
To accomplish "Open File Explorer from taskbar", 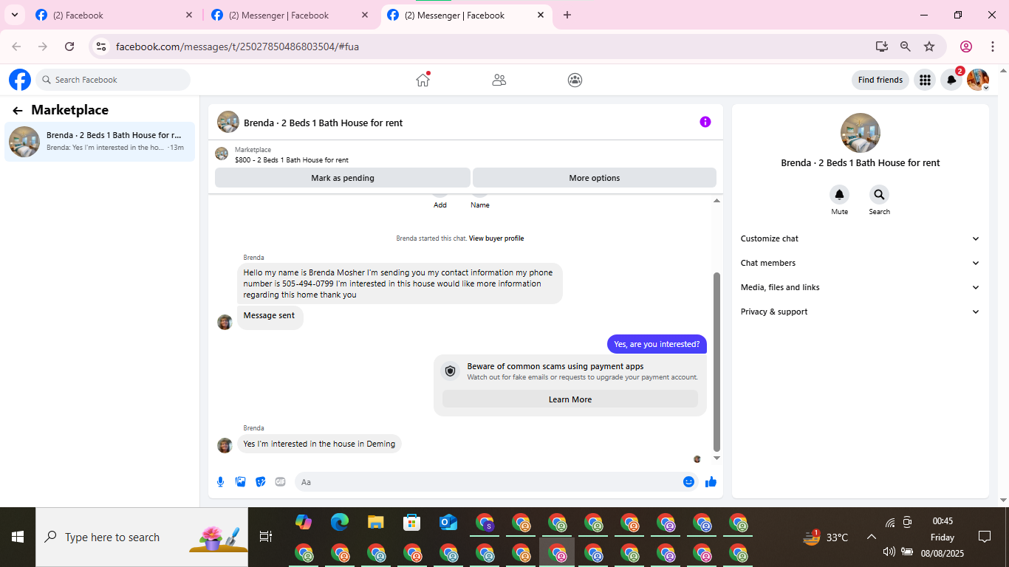I will pyautogui.click(x=376, y=522).
